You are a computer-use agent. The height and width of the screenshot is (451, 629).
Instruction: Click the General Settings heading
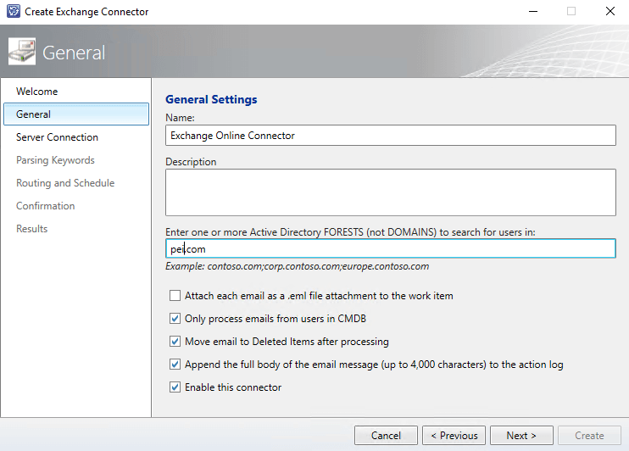coord(211,99)
